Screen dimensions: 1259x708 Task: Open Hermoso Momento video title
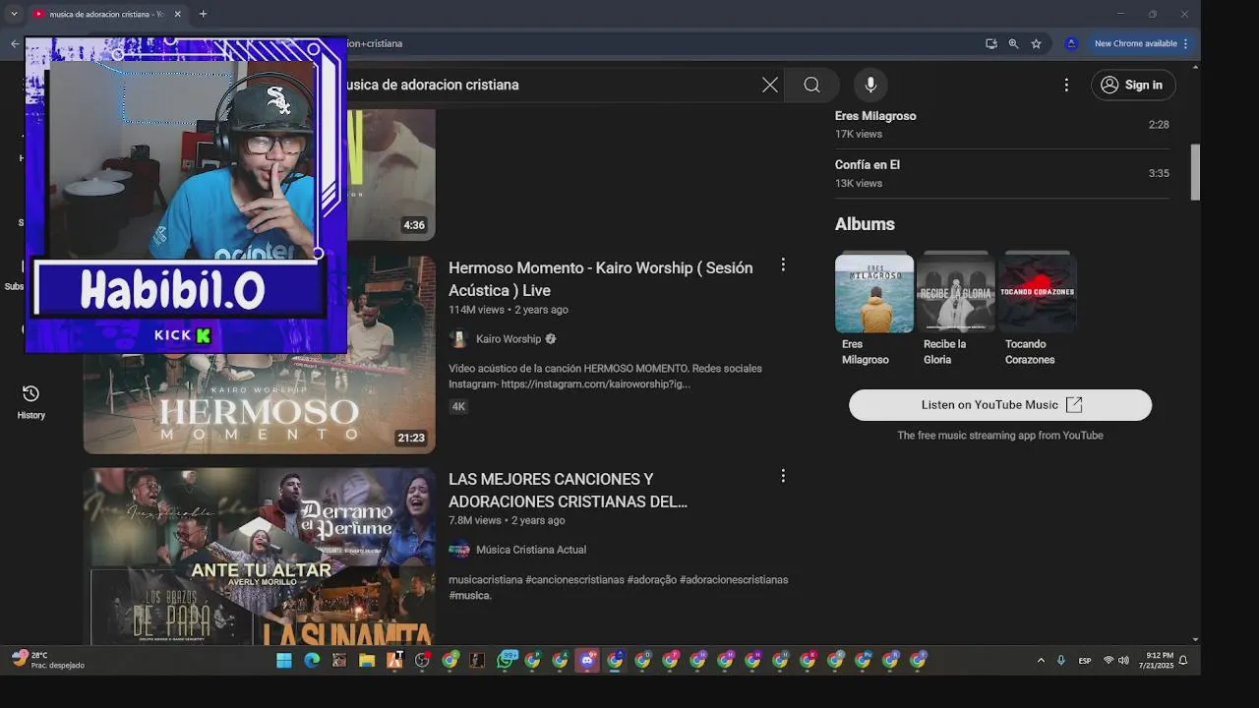pyautogui.click(x=601, y=279)
